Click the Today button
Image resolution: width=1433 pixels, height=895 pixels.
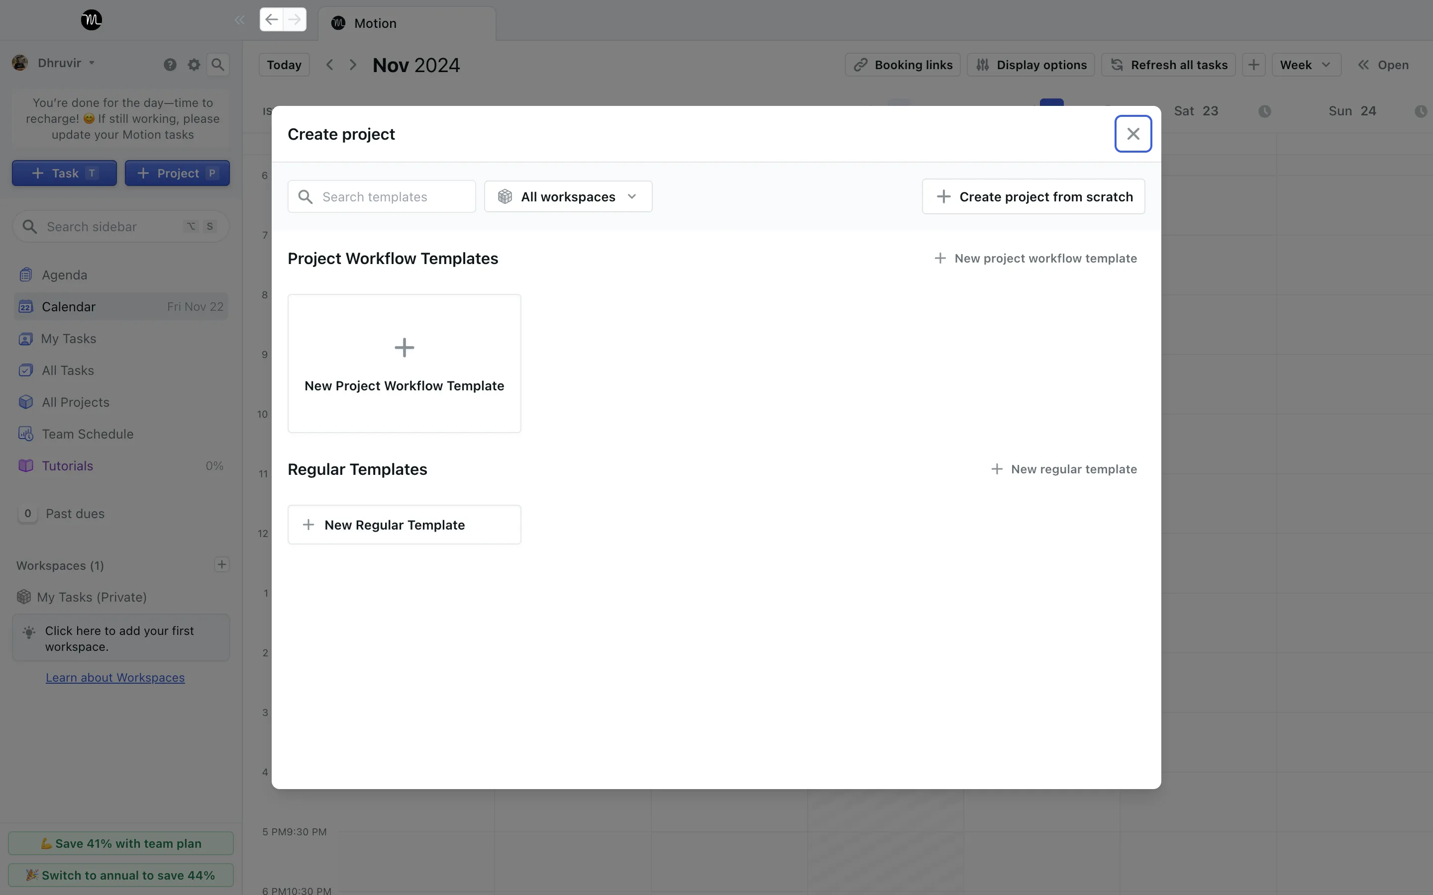(x=284, y=65)
